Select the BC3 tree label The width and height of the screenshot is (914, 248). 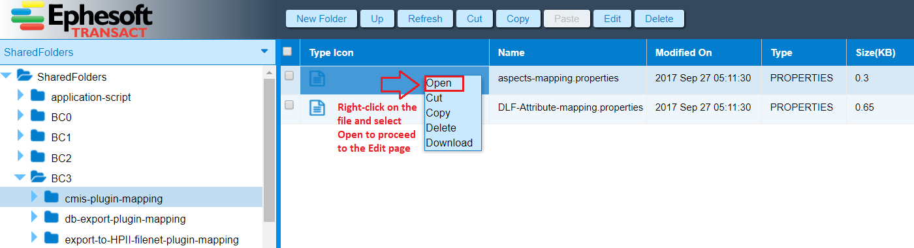click(x=61, y=178)
